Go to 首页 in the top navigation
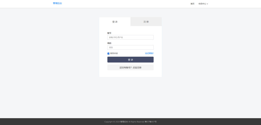This screenshot has width=261, height=125. [192, 4]
